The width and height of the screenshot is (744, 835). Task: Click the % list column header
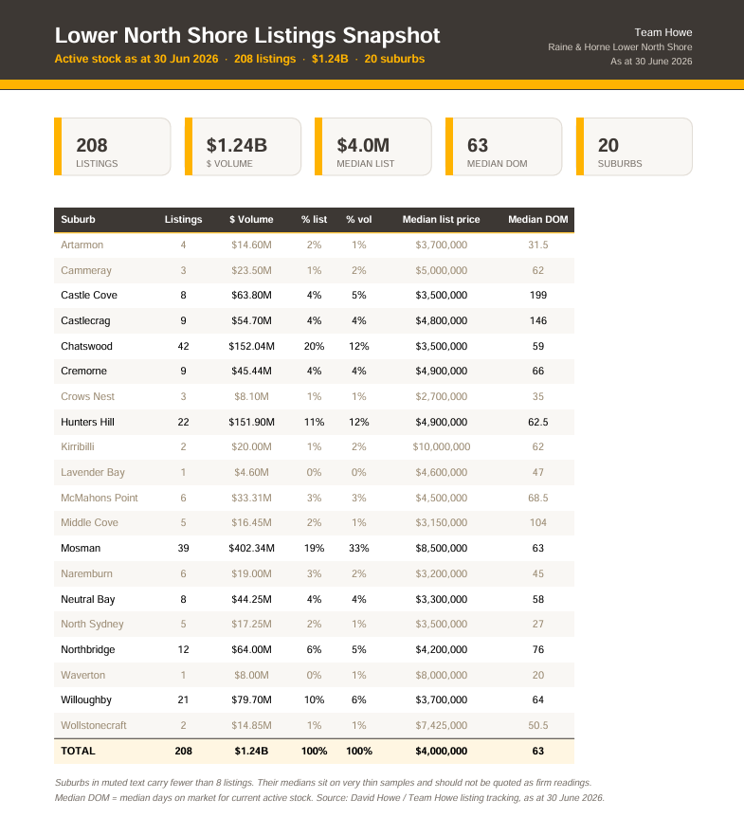[315, 219]
